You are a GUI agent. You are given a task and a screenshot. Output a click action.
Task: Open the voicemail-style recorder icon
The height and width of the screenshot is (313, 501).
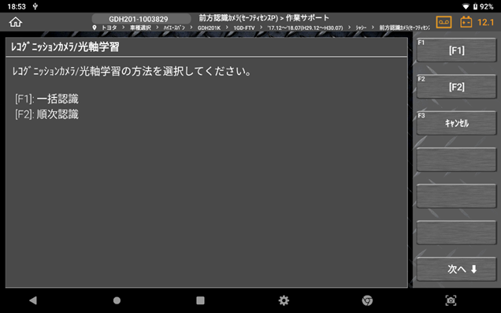pyautogui.click(x=443, y=22)
